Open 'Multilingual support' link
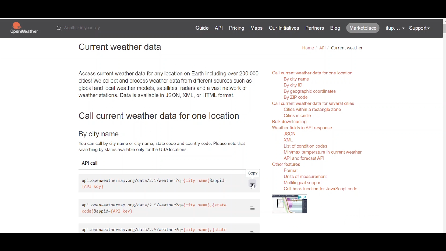Image resolution: width=446 pixels, height=251 pixels. point(303,183)
